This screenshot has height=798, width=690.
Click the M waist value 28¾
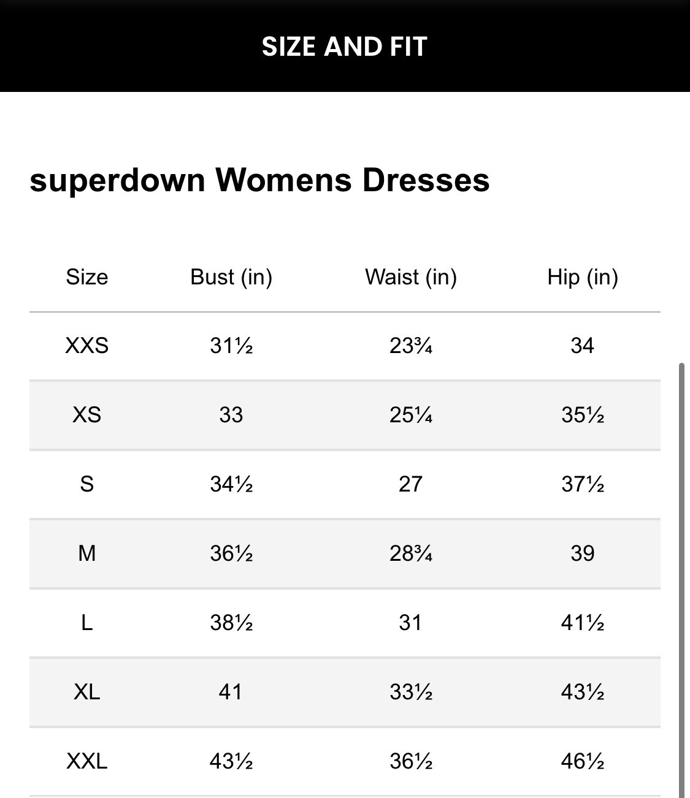pos(411,553)
